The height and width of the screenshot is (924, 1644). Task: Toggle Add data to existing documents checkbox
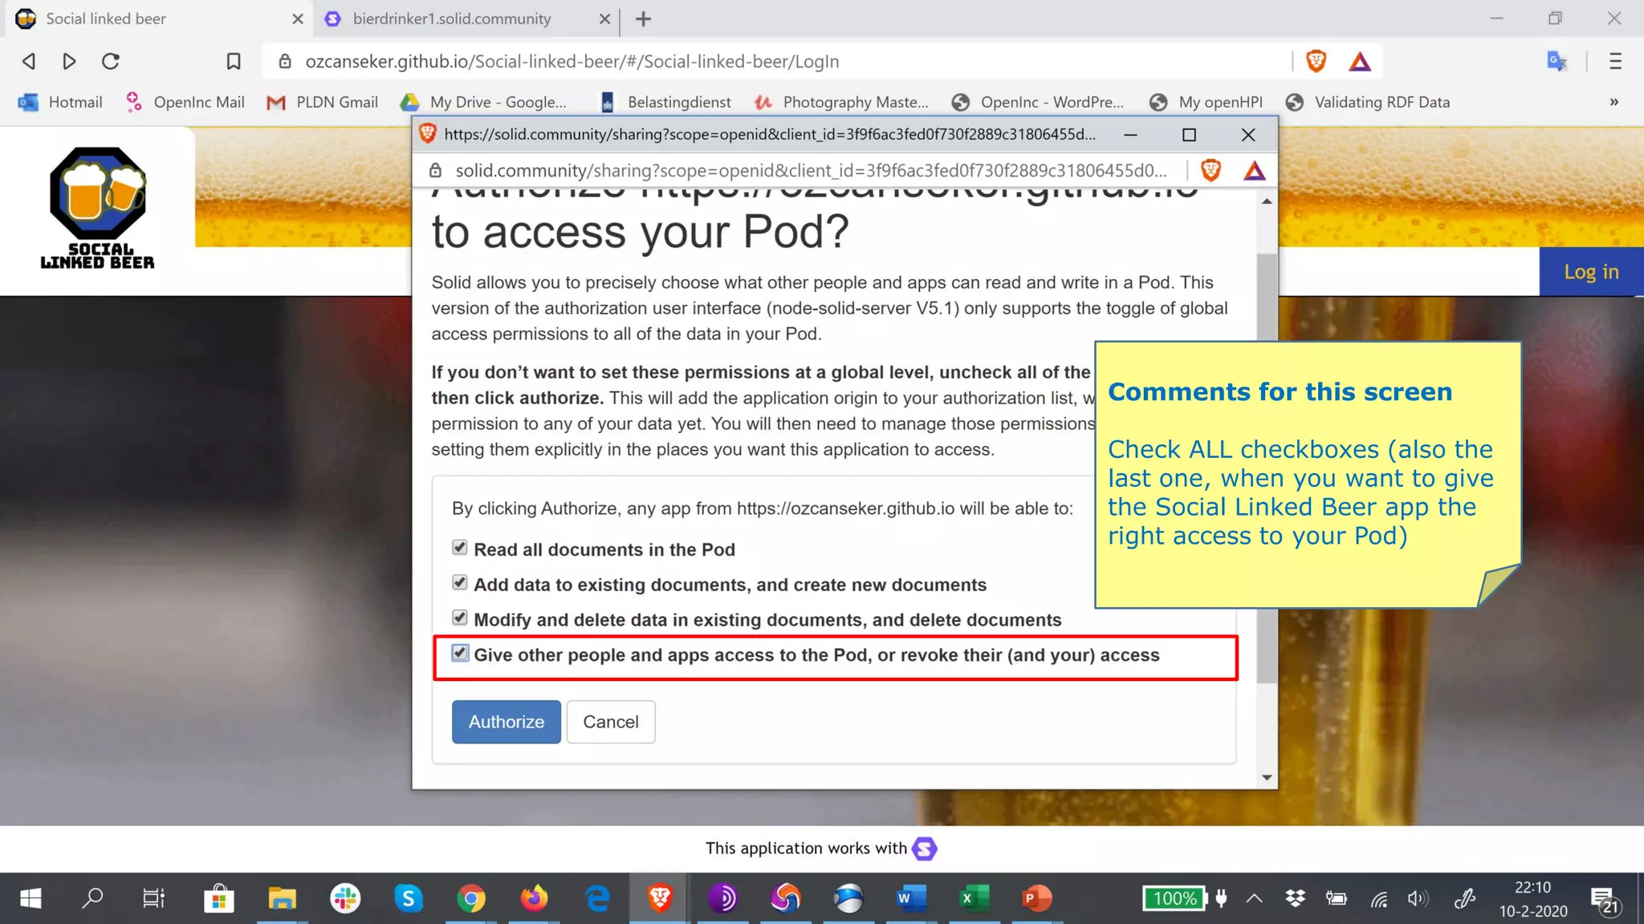coord(459,583)
